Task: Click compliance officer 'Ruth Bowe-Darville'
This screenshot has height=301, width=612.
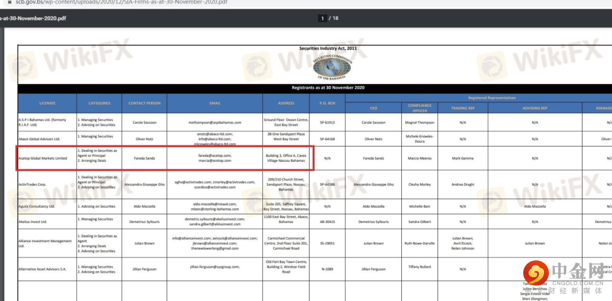Action: (x=419, y=243)
